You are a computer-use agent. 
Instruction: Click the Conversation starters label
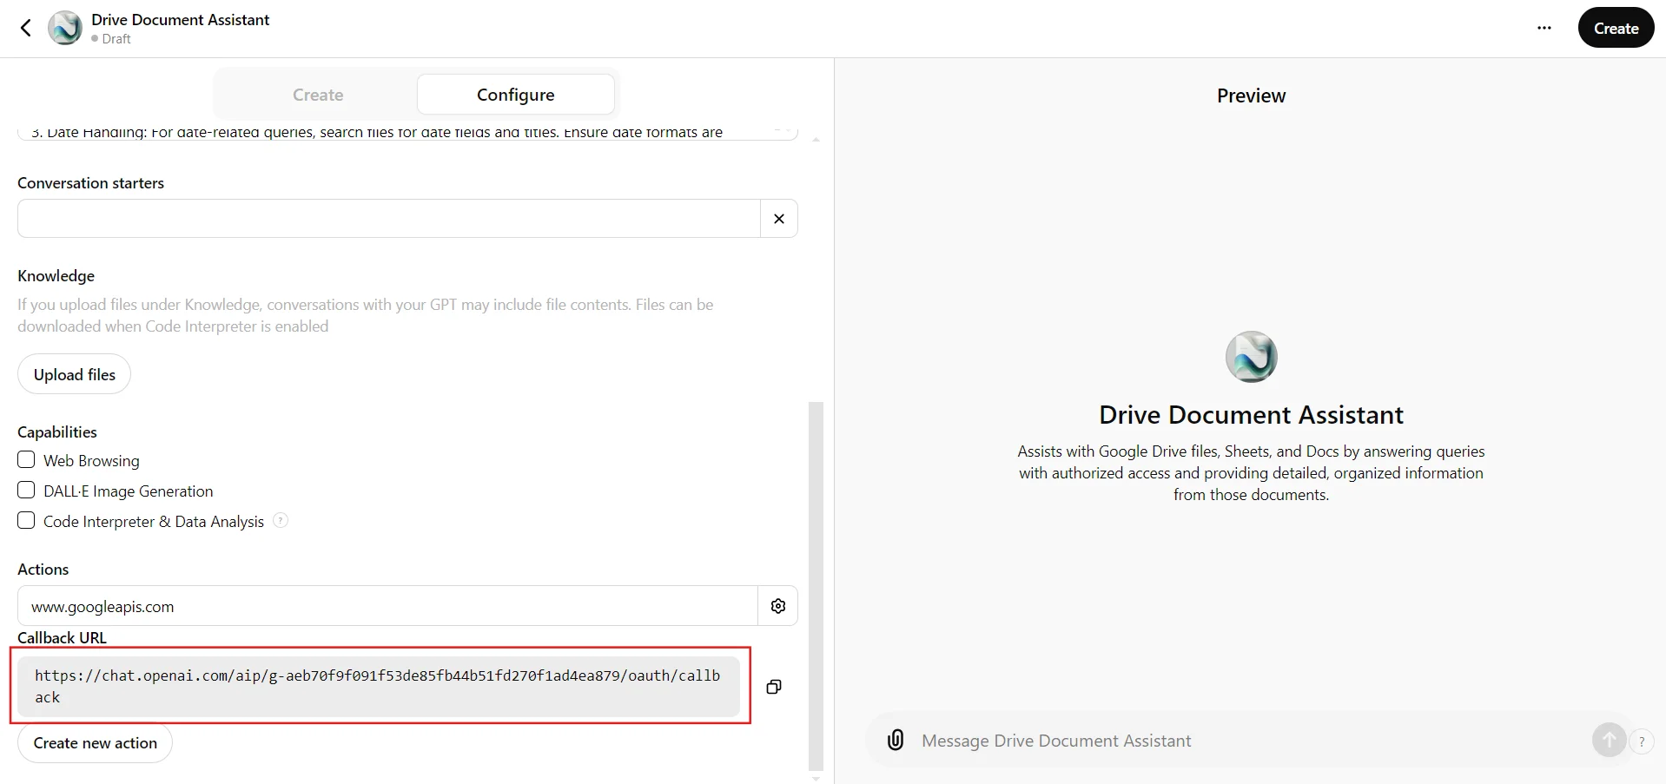click(90, 183)
